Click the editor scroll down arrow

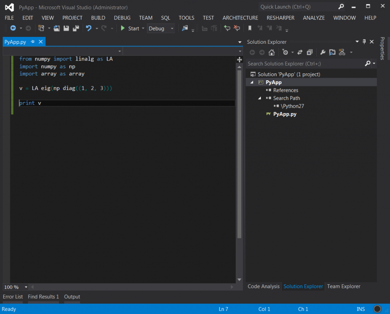pos(239,280)
